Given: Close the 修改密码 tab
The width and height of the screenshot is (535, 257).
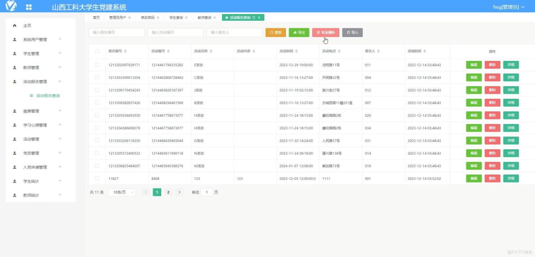Looking at the screenshot, I should point(158,18).
